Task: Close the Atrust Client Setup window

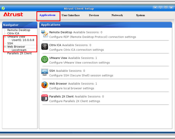Action: [x=171, y=7]
